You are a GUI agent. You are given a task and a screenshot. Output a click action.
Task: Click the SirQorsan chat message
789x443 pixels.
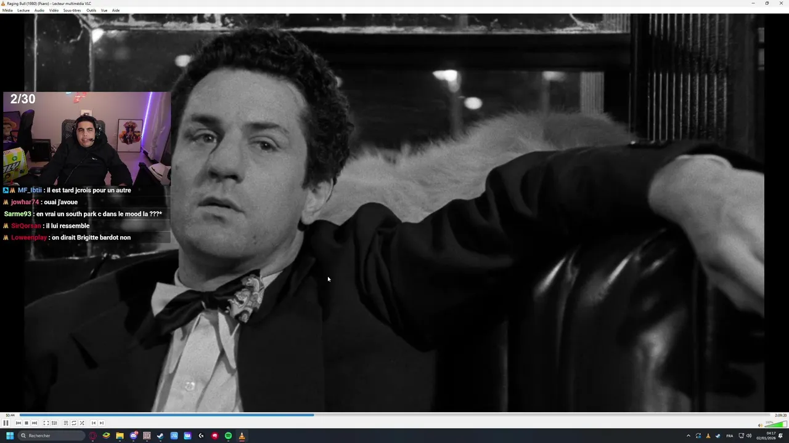pos(46,226)
